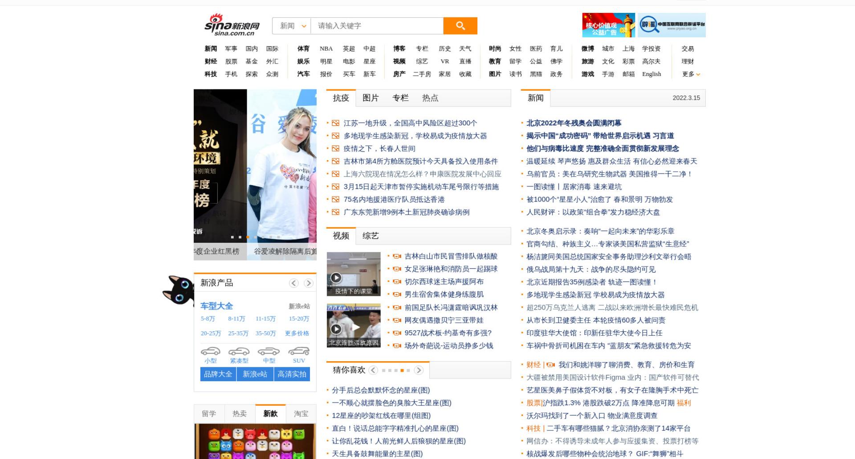Image resolution: width=855 pixels, height=459 pixels.
Task: Open the 财经 navigation link
Action: 211,61
